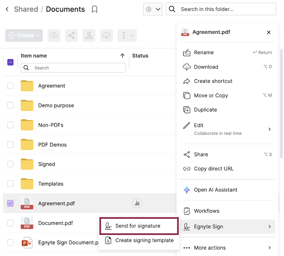Go back using the left arrow

point(7,10)
